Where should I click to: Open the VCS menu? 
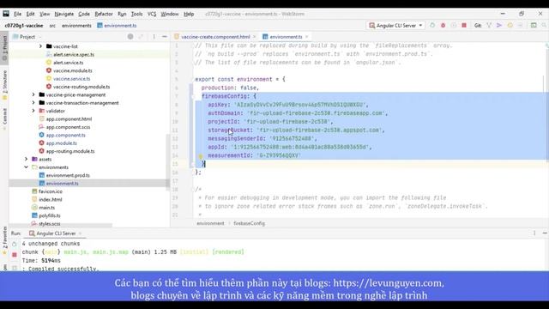click(x=152, y=14)
